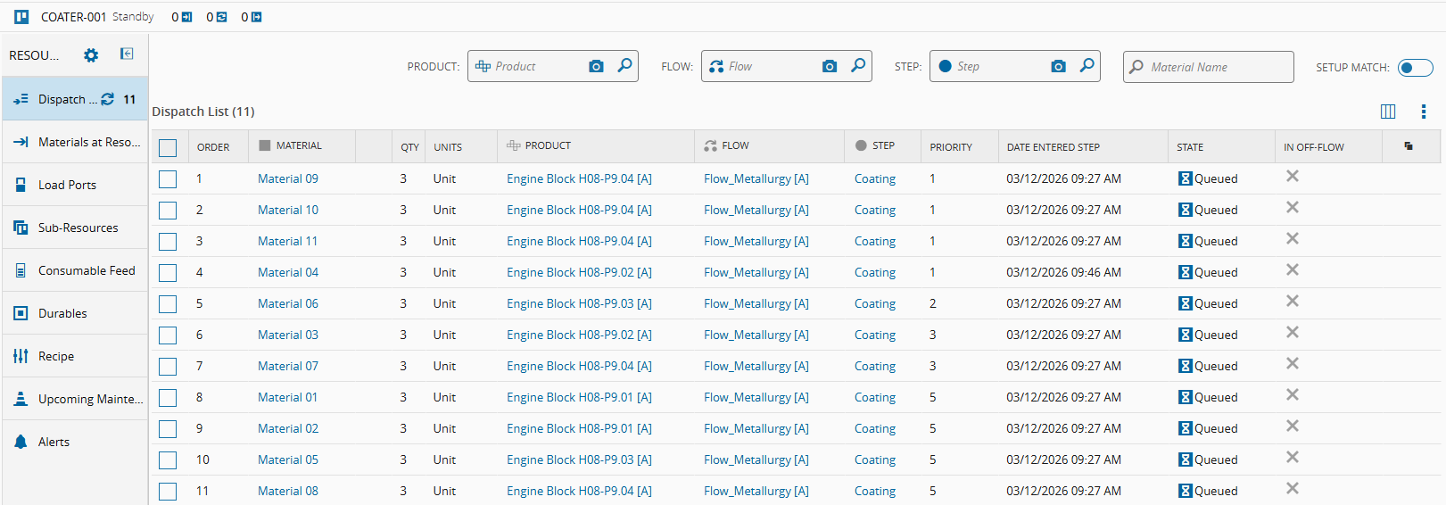The width and height of the screenshot is (1446, 505).
Task: Click the camera icon in Flow field
Action: (830, 66)
